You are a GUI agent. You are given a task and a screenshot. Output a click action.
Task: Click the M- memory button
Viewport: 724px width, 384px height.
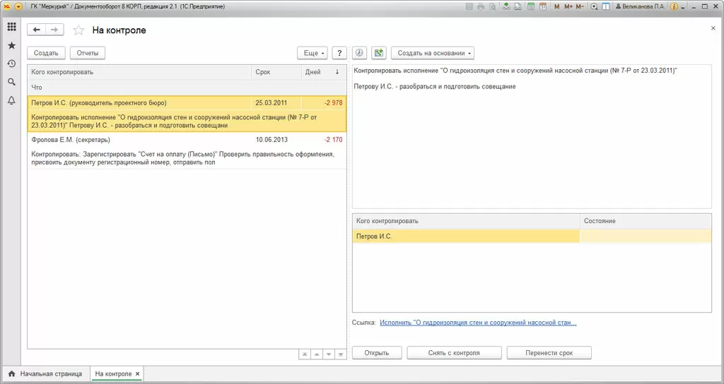pyautogui.click(x=580, y=7)
